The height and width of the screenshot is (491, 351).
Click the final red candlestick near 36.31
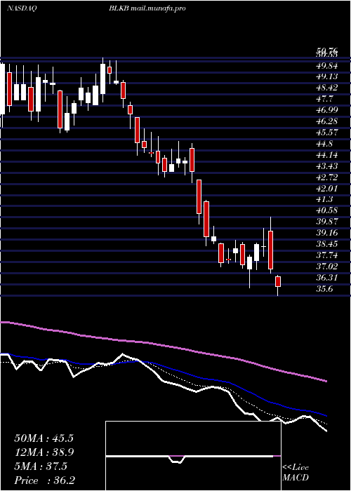(278, 281)
